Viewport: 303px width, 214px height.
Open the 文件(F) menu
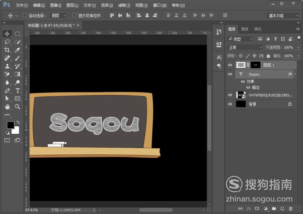(21, 5)
